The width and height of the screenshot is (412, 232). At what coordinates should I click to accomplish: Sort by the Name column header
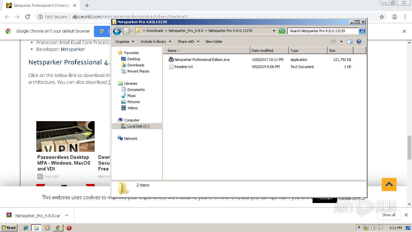pyautogui.click(x=206, y=51)
